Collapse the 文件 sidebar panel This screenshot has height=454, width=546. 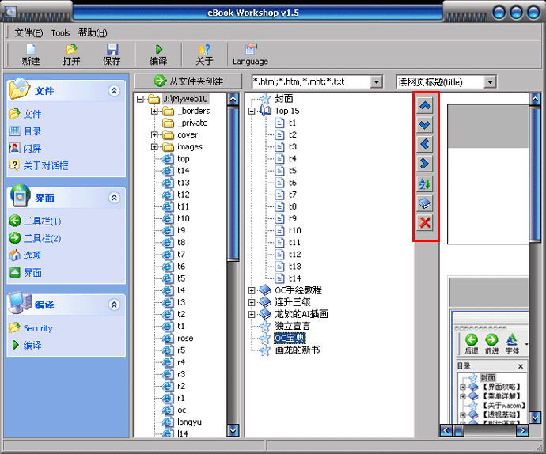coord(114,92)
